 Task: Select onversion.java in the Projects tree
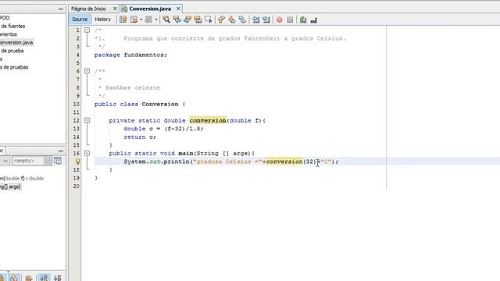[16, 42]
